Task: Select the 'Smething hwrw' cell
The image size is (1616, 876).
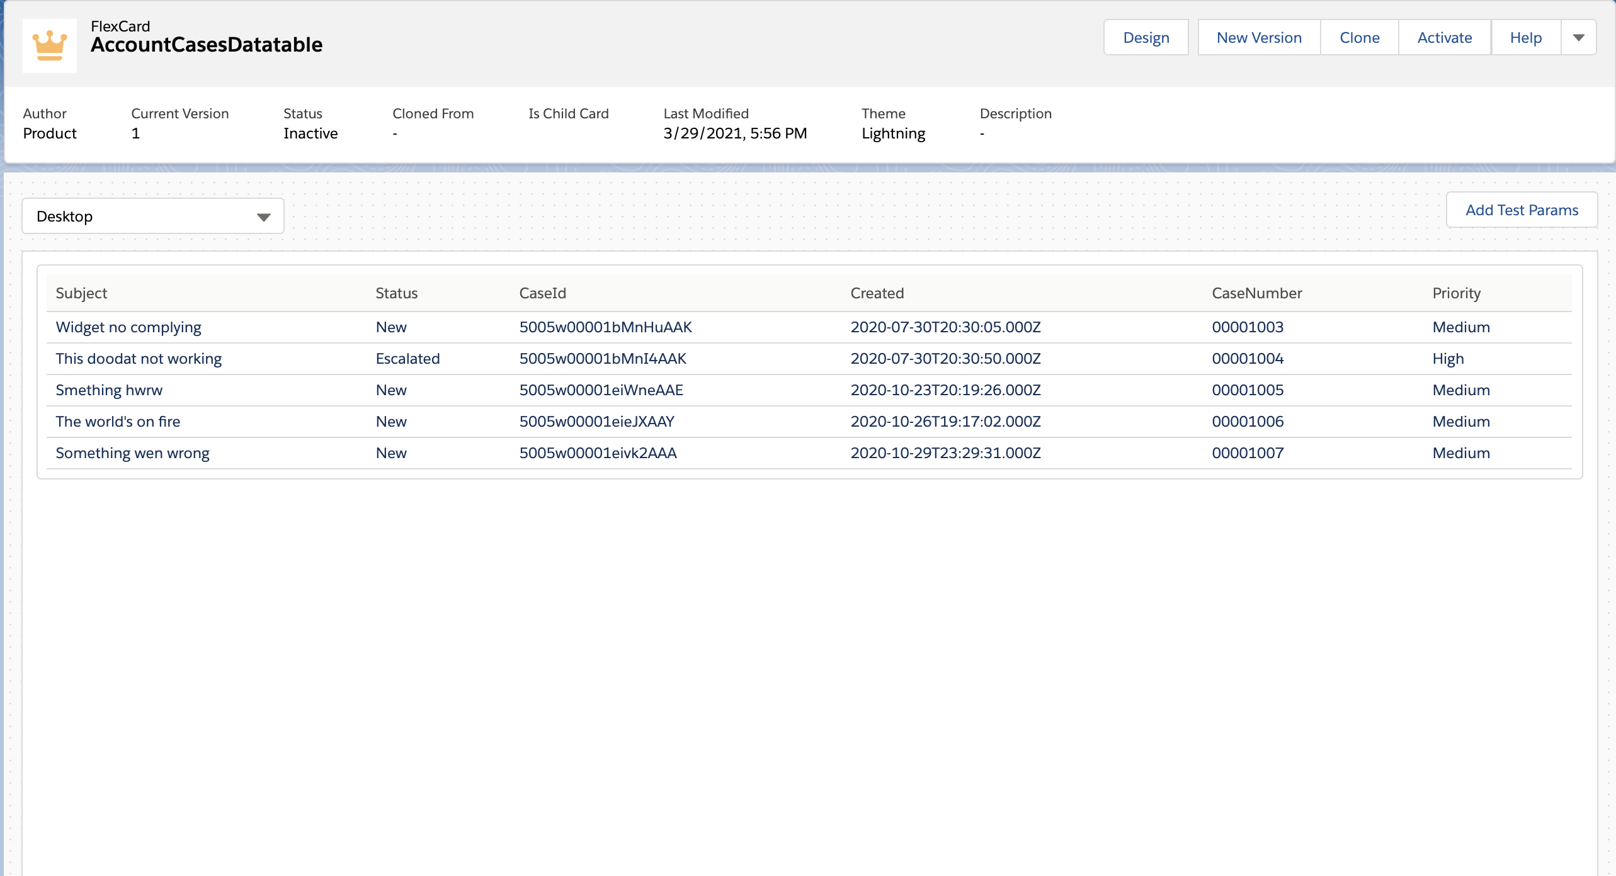Action: pos(109,390)
